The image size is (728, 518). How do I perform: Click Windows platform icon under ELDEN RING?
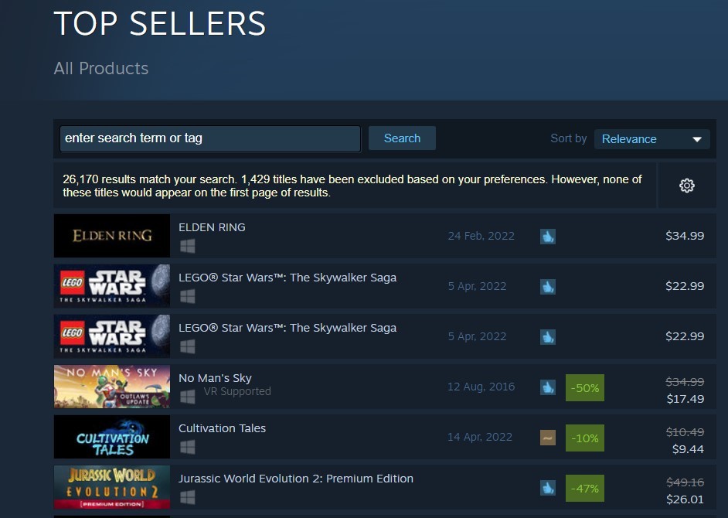(187, 247)
